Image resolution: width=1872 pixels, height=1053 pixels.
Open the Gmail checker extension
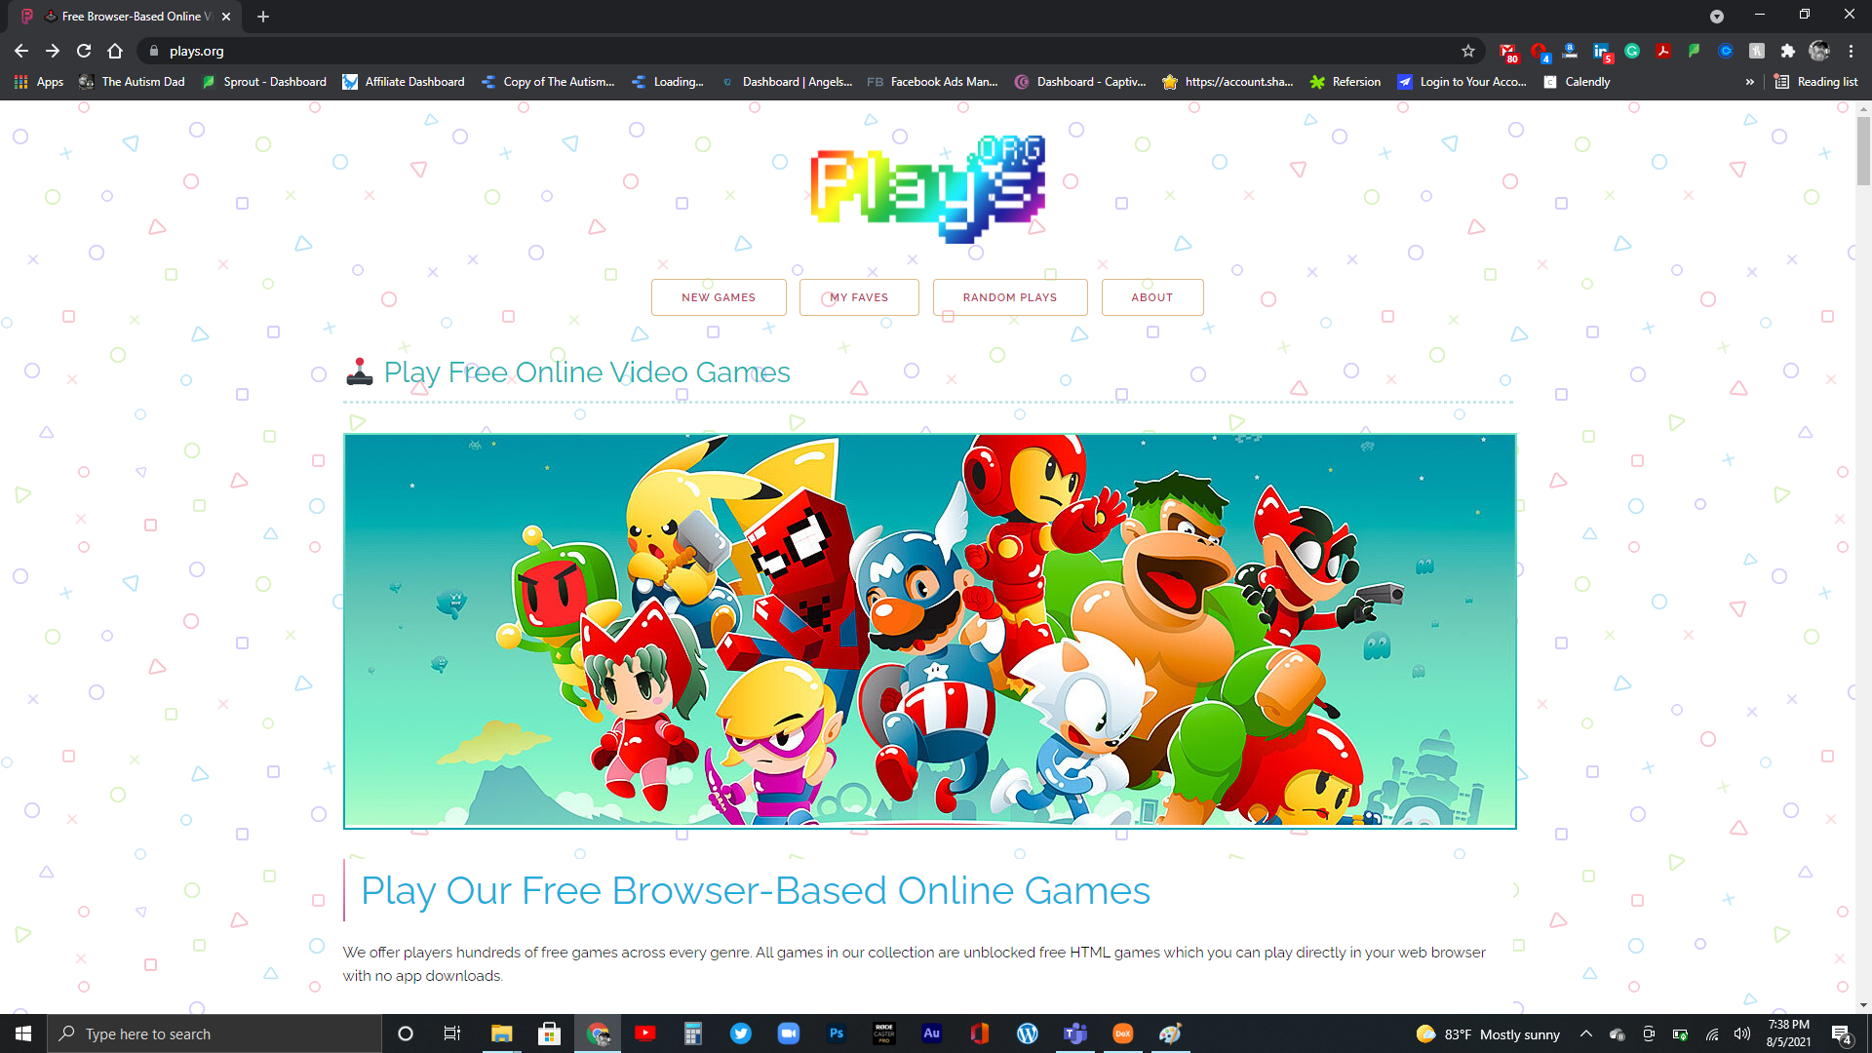tap(1507, 52)
